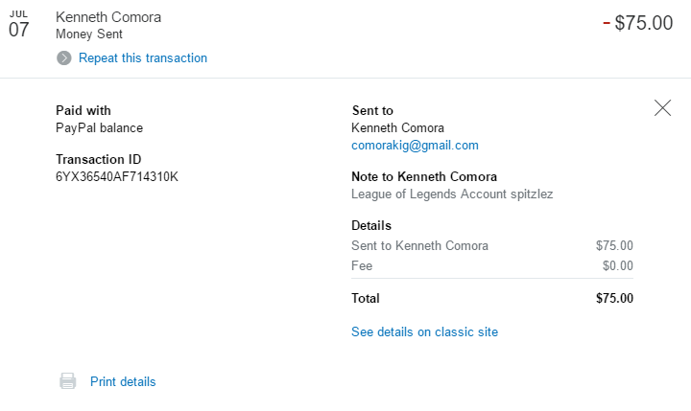Click the transaction ID 6YX36540AF714310K

tap(117, 176)
